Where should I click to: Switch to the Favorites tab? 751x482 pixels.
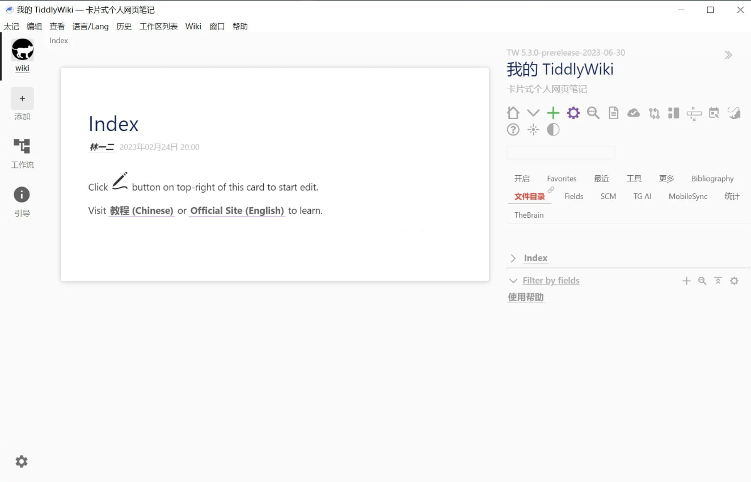pos(561,178)
